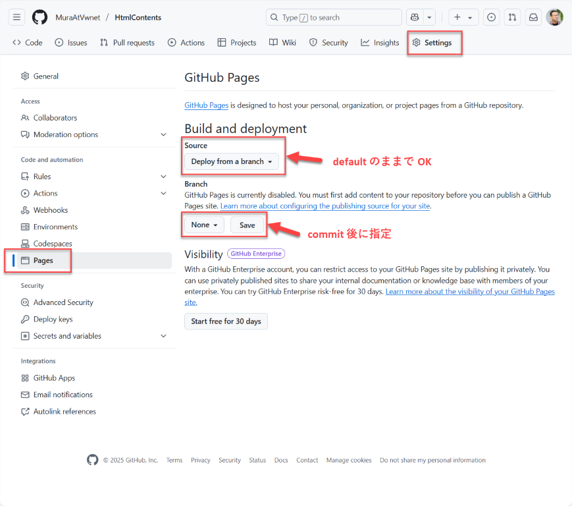
Task: Expand the Rules chevron
Action: coord(163,177)
